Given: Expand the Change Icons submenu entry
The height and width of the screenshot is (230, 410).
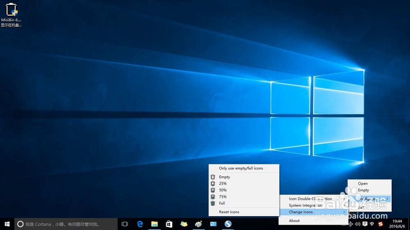Looking at the screenshot, I should tap(313, 212).
